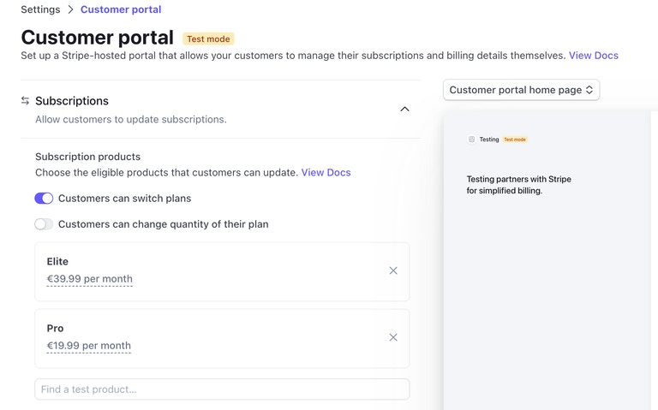
Task: Collapse the Subscriptions section chevron
Action: 405,109
